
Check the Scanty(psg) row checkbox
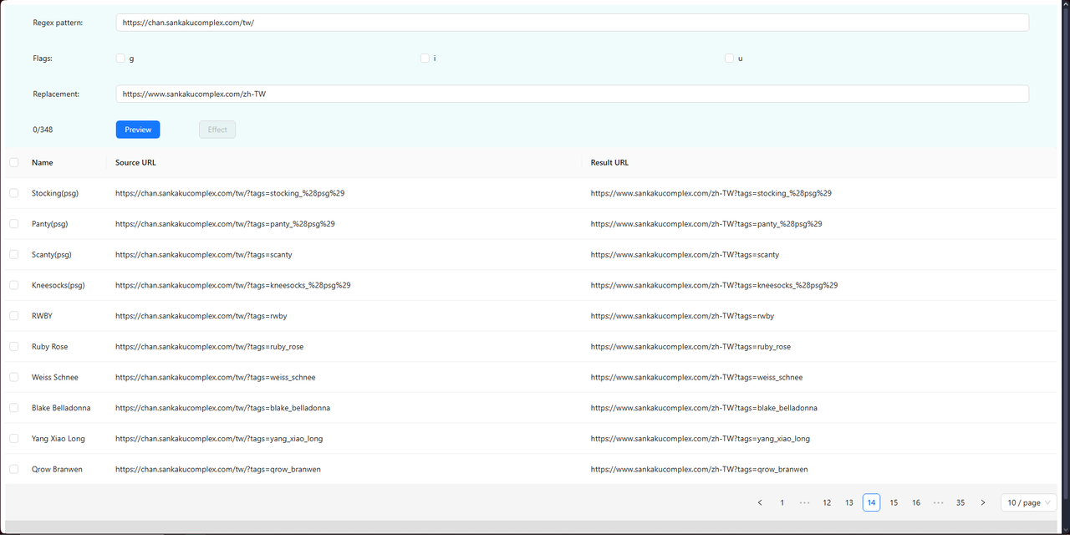[13, 254]
